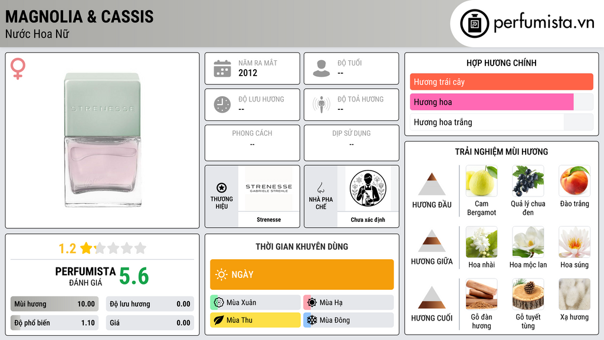The width and height of the screenshot is (604, 340).
Task: Click the person silhouette icon for Độ tuổi
Action: click(x=321, y=68)
